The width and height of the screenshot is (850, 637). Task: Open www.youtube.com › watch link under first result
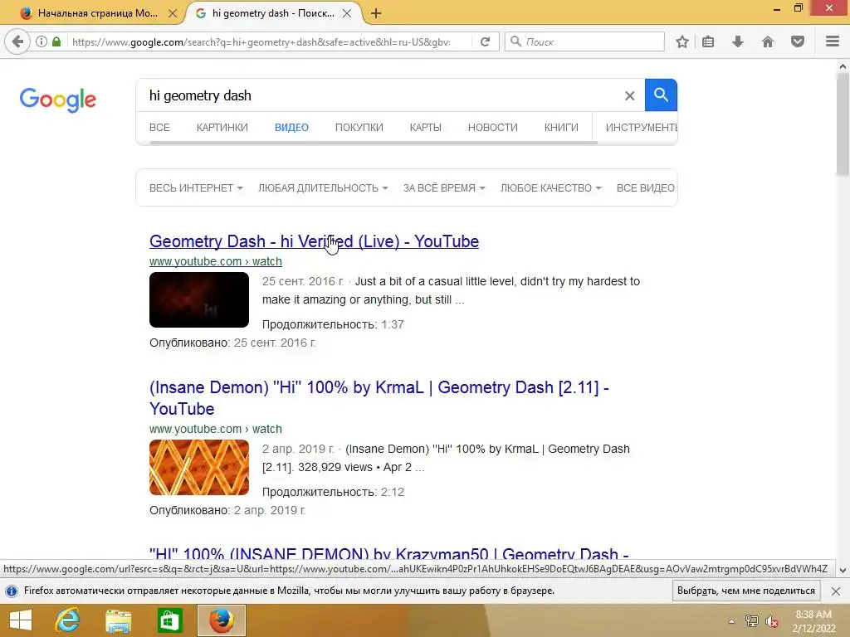tap(216, 261)
